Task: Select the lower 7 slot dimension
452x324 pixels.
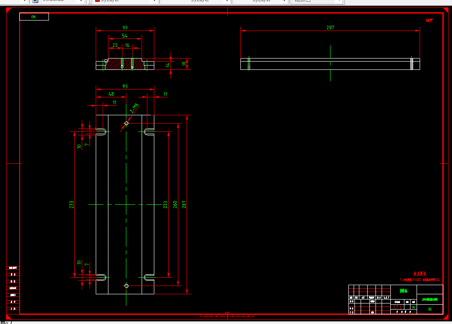Action: pyautogui.click(x=87, y=264)
